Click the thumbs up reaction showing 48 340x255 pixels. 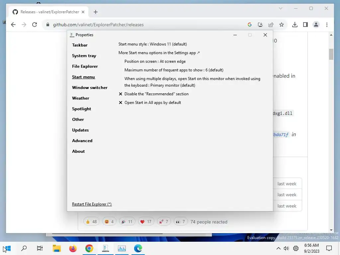[x=91, y=221]
